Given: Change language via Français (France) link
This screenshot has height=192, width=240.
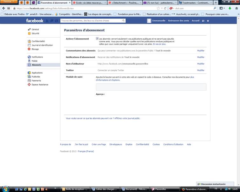Looking at the screenshot, I should pos(86,151).
